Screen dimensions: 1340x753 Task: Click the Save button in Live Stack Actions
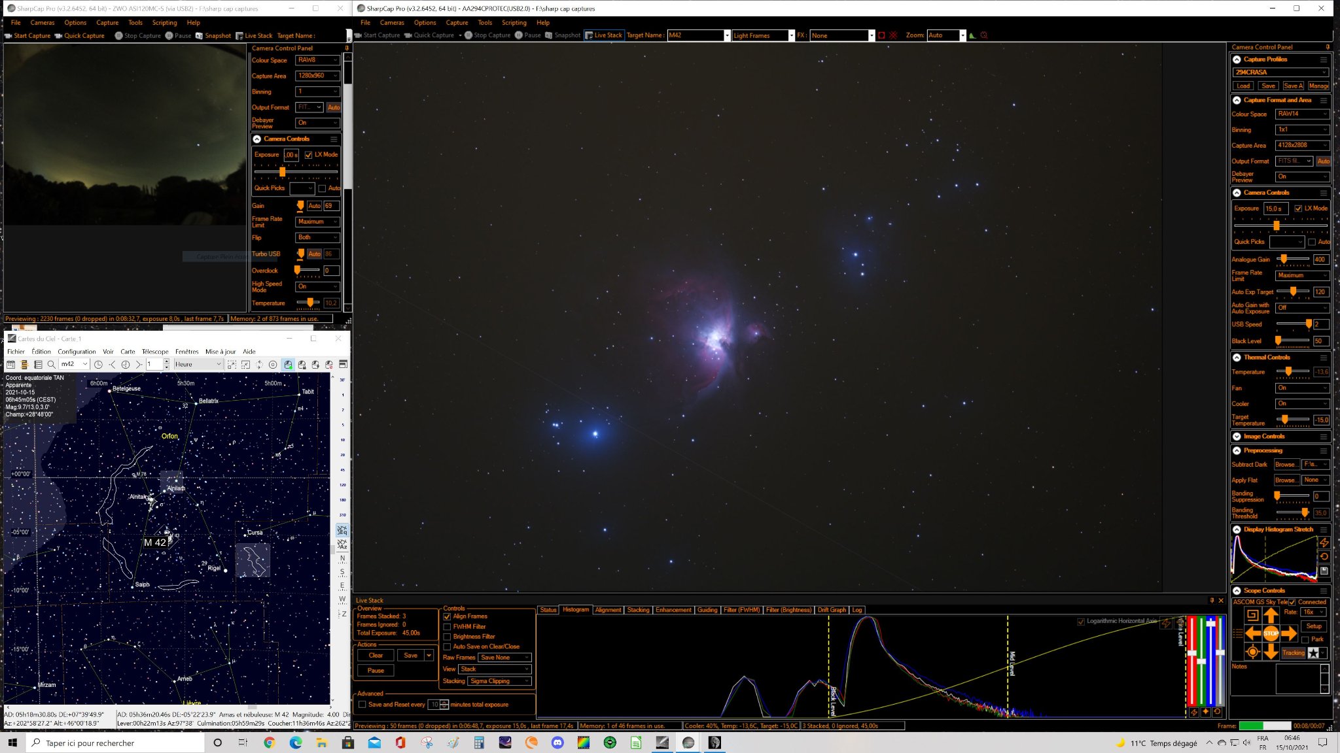coord(410,656)
